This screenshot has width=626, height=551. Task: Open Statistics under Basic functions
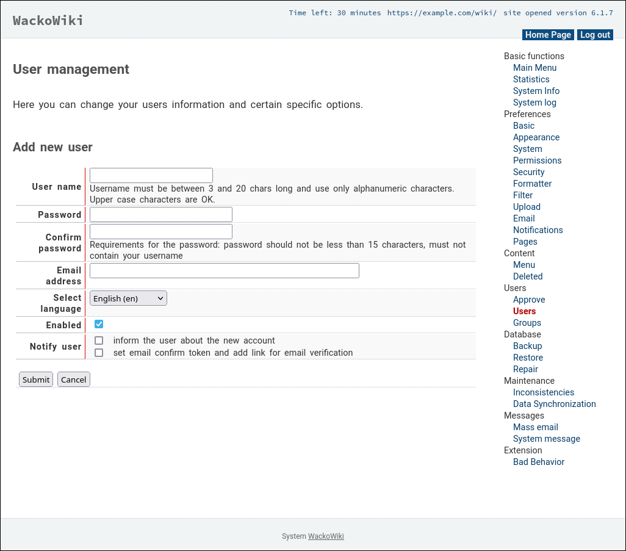pyautogui.click(x=531, y=79)
